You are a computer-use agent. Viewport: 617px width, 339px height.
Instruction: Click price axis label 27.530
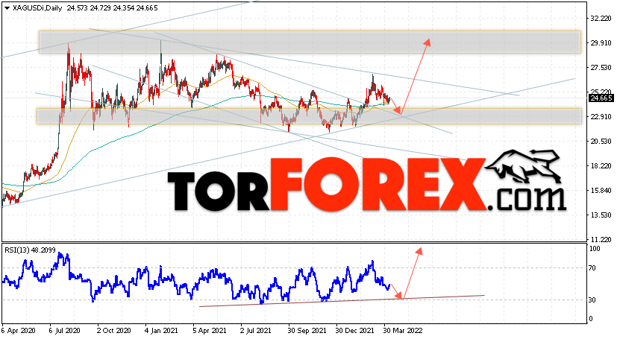click(x=601, y=68)
